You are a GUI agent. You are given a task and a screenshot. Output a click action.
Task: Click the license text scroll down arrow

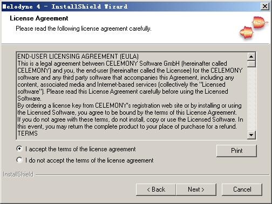click(251, 135)
